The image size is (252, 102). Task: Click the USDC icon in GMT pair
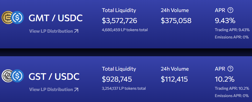point(18,18)
